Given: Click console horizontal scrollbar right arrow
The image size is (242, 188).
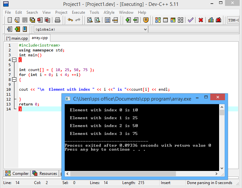Looking at the screenshot, I should [216, 174].
